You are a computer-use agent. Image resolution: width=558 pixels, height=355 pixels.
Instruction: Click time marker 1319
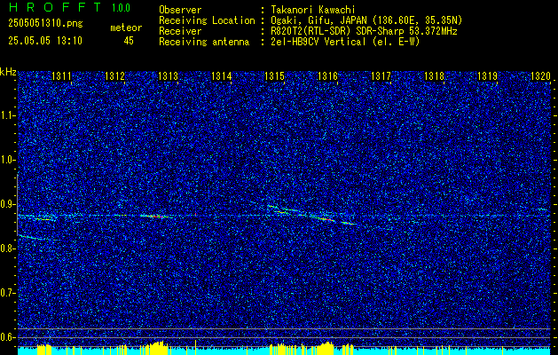point(487,75)
